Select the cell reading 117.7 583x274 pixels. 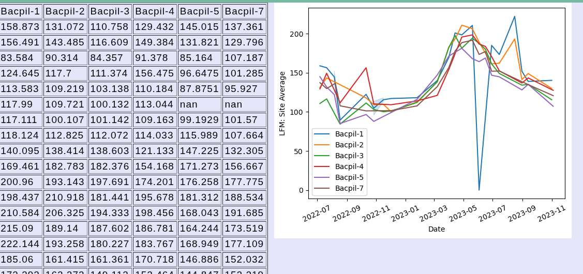click(x=65, y=73)
